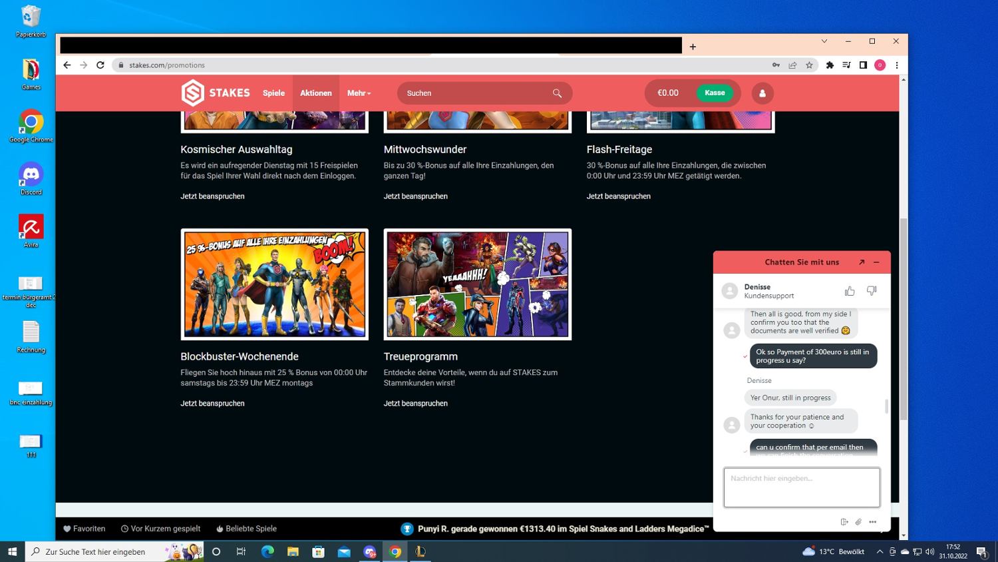Open Chrome profile avatar
The image size is (998, 562).
[x=880, y=65]
